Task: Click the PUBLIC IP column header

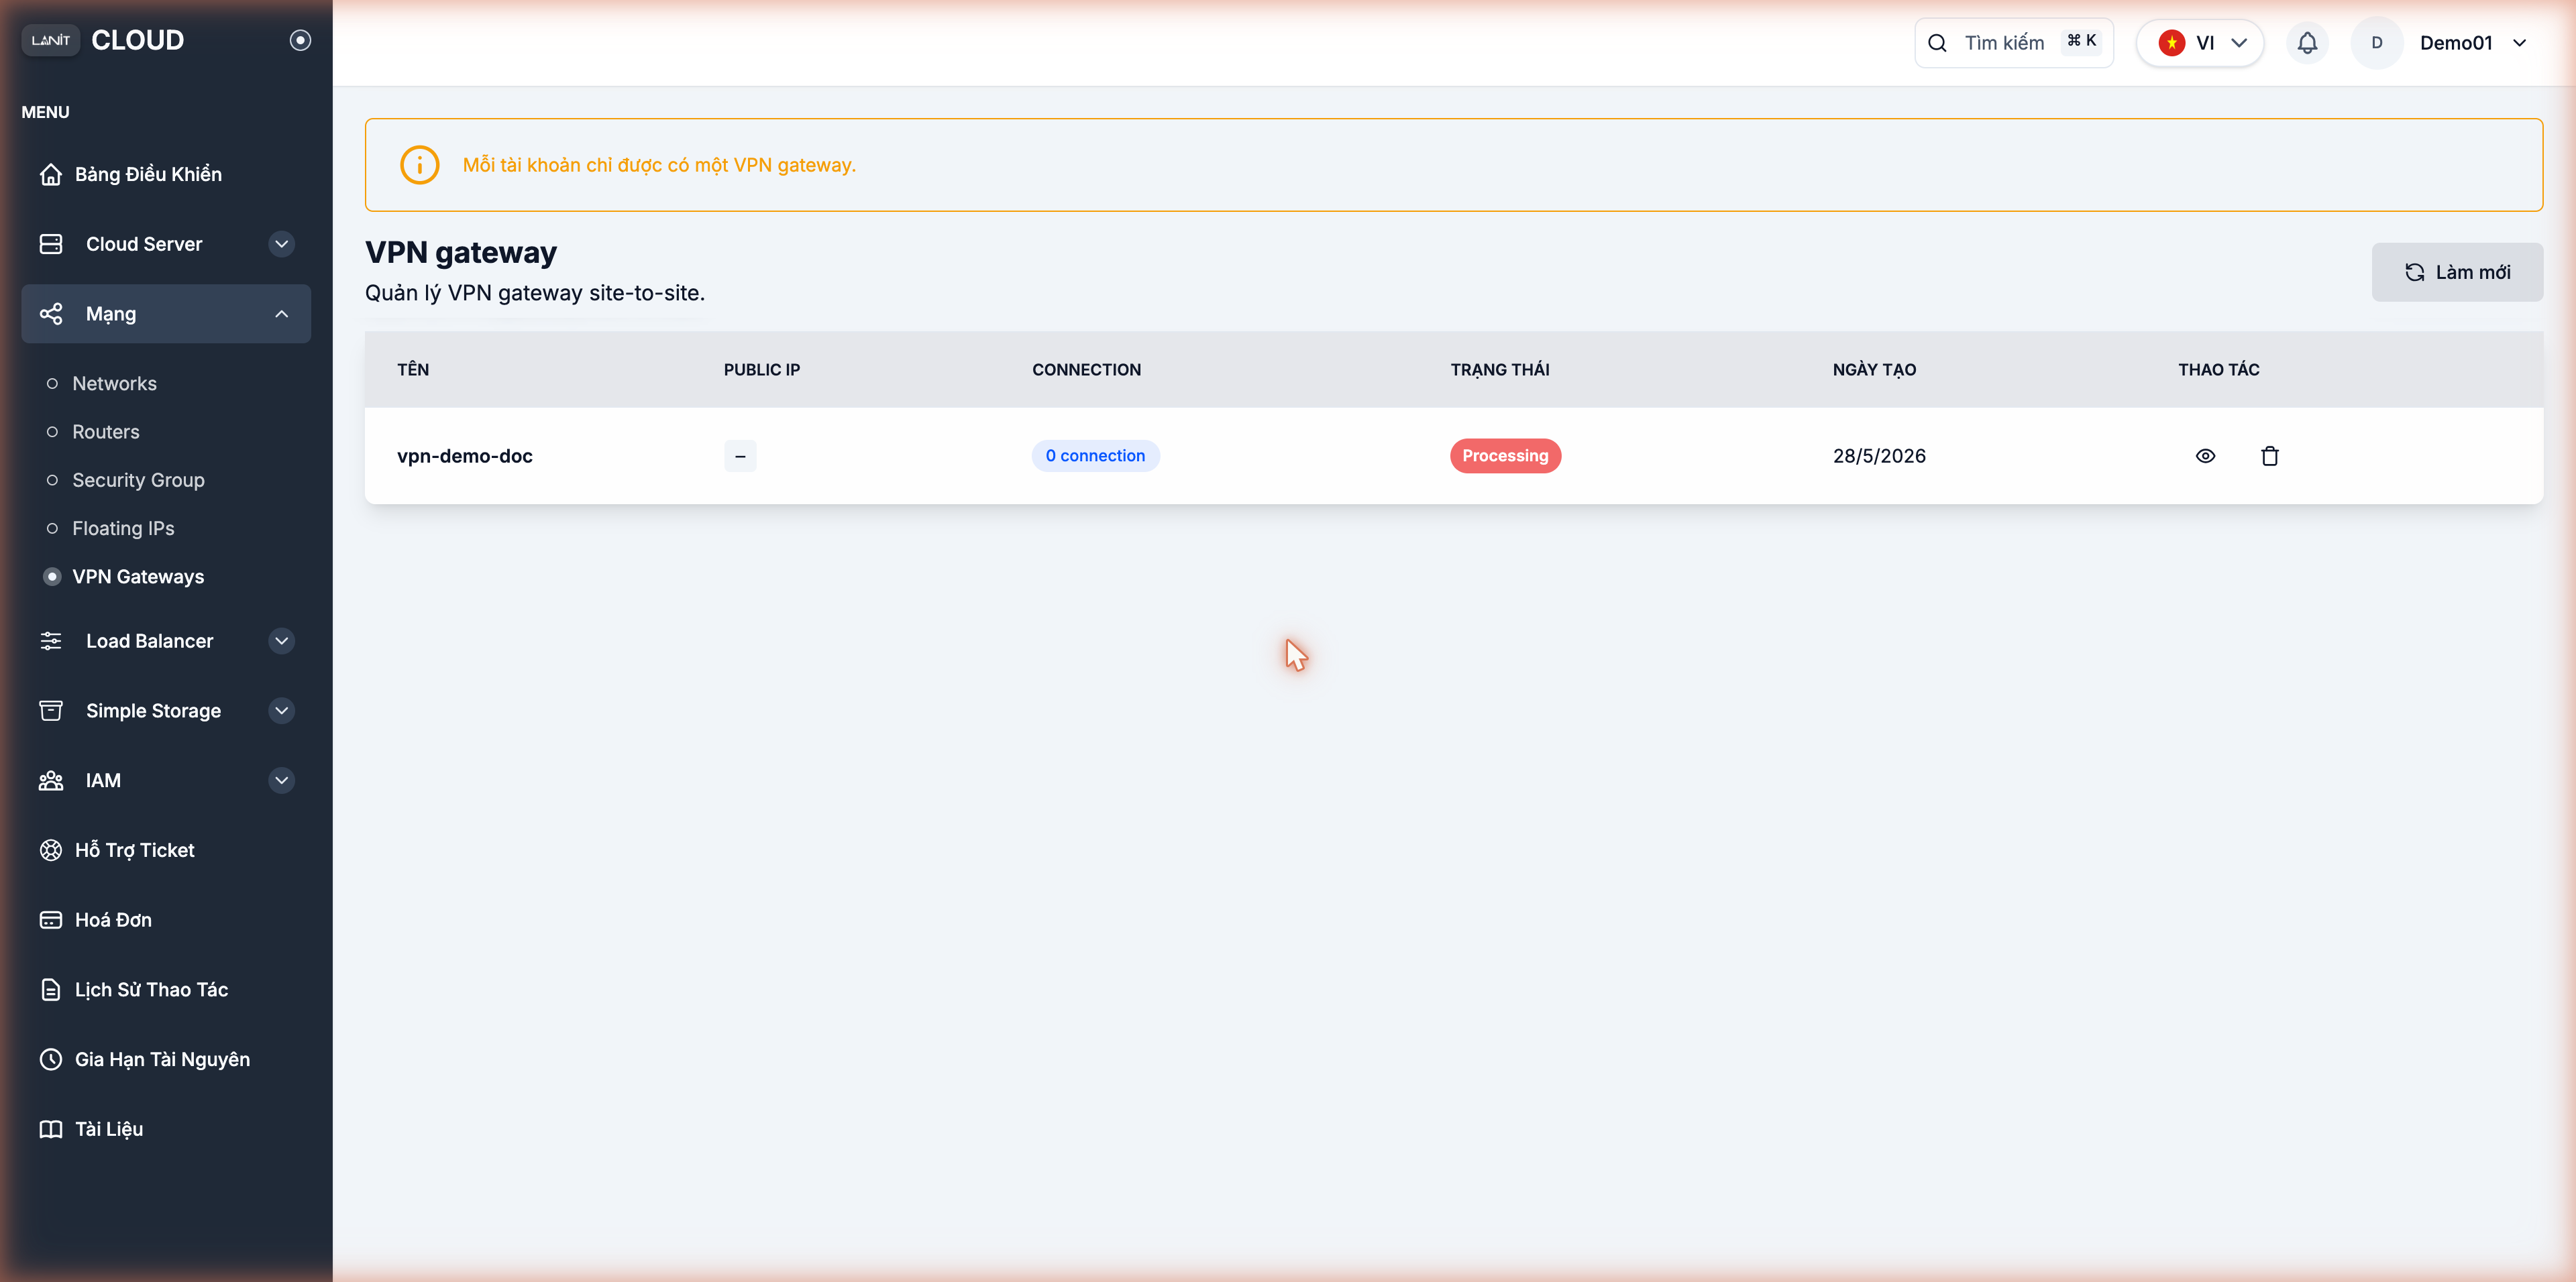Action: (x=762, y=369)
